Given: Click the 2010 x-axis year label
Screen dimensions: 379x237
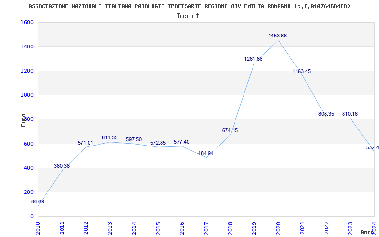Looking at the screenshot, I should click(38, 228).
